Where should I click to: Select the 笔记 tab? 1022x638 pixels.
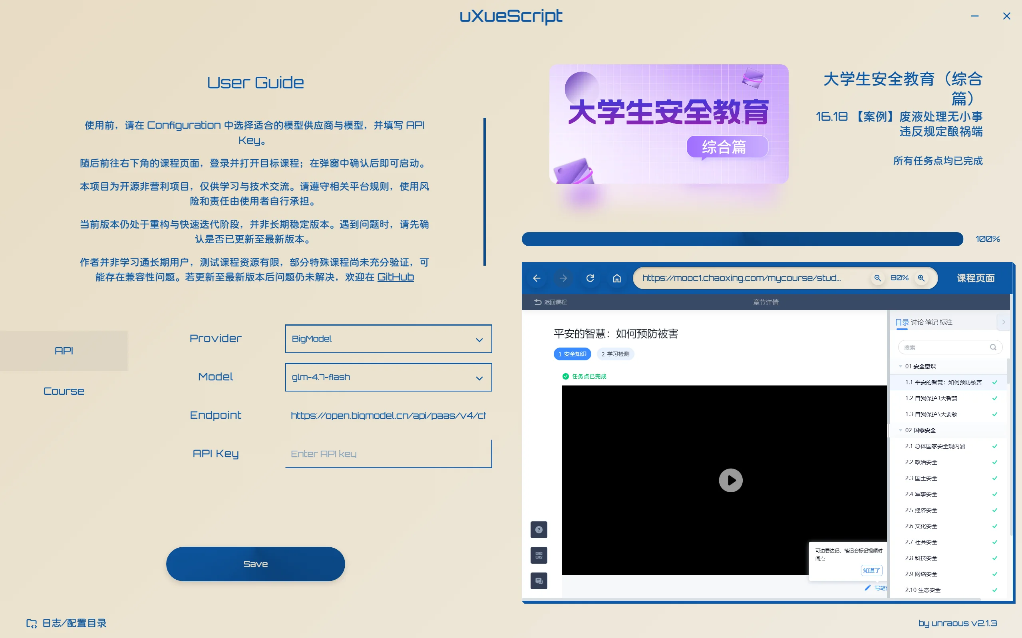(931, 322)
